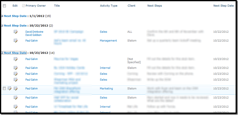Click edit icon for the first 10/23/2012 Sales row

pyautogui.click(x=16, y=74)
